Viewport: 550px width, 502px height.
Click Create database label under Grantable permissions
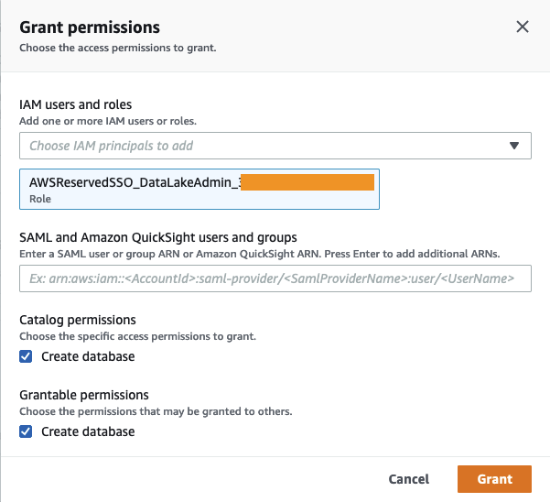coord(88,431)
